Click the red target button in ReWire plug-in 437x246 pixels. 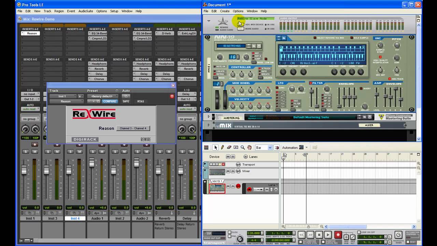[x=172, y=96]
